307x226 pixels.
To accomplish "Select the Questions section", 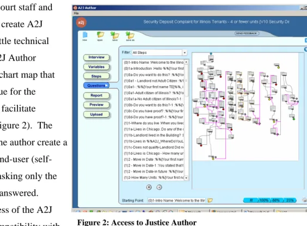I will (x=96, y=85).
